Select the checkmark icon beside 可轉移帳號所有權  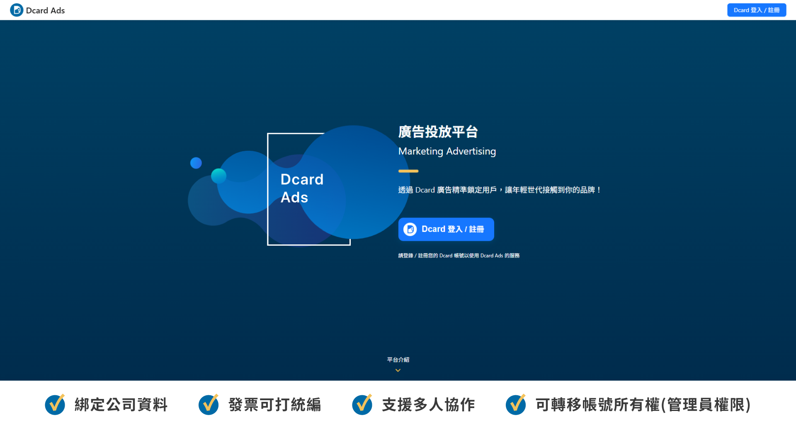516,405
